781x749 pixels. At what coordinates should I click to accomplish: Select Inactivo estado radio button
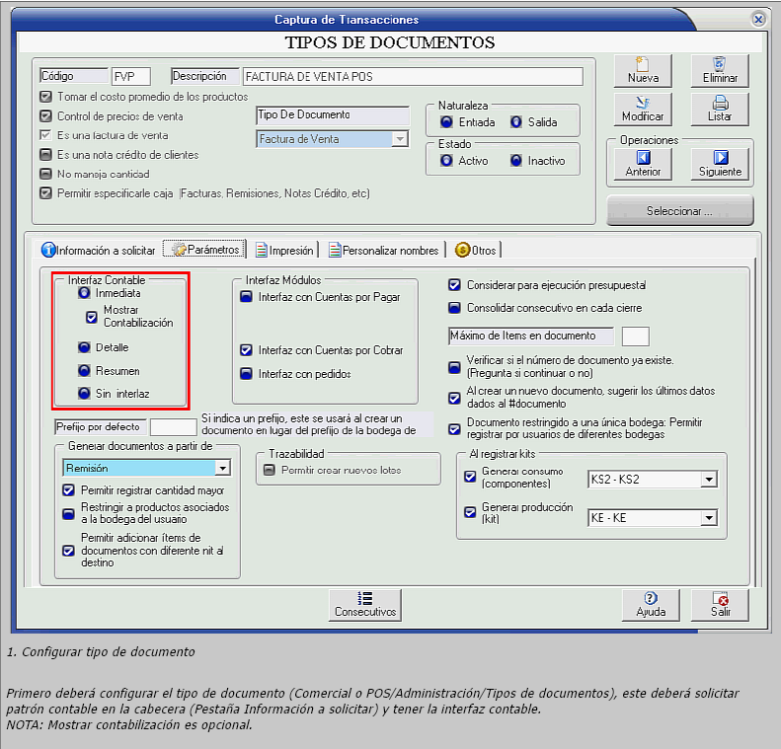515,161
